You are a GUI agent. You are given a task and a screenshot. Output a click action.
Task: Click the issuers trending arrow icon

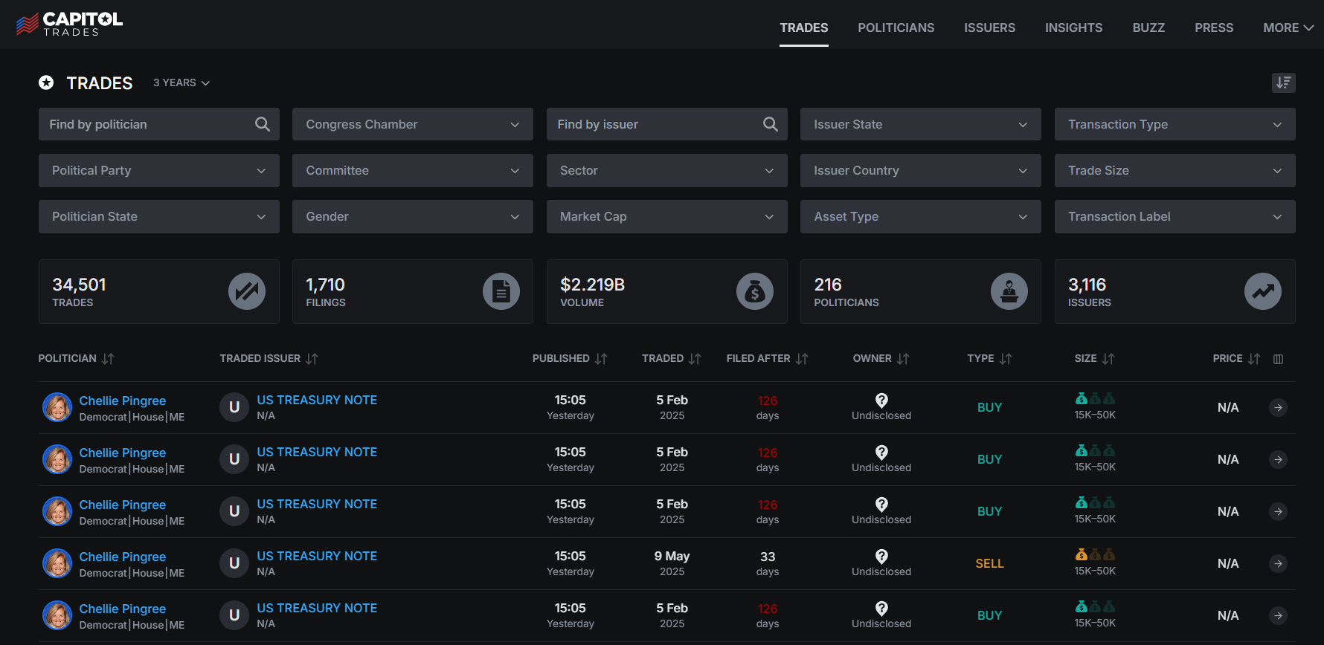tap(1263, 291)
